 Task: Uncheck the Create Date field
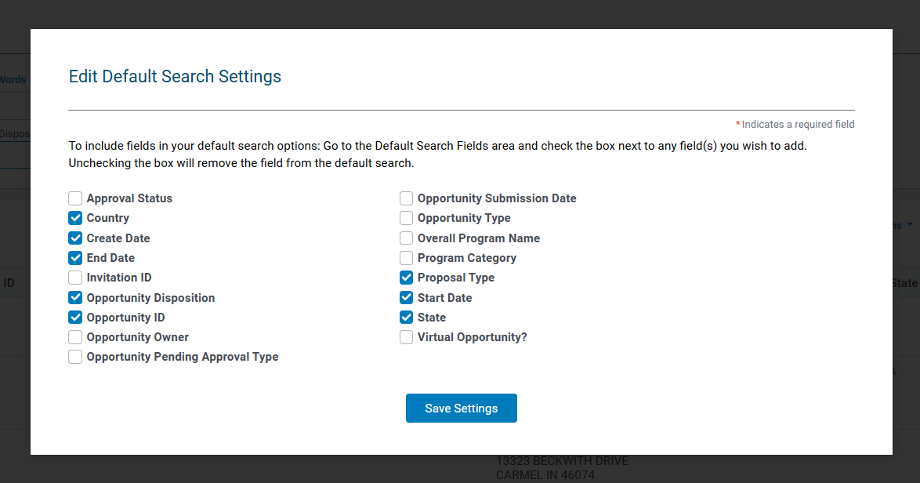75,238
